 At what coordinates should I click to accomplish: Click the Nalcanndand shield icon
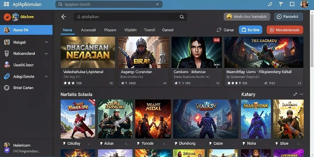7,53
